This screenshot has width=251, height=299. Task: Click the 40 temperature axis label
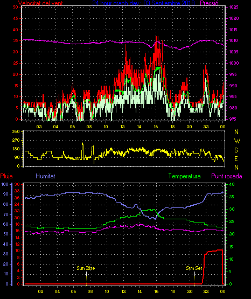click(x=232, y=184)
